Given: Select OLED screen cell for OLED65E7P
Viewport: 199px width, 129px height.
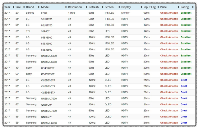Looking at the screenshot, I should (x=108, y=80).
